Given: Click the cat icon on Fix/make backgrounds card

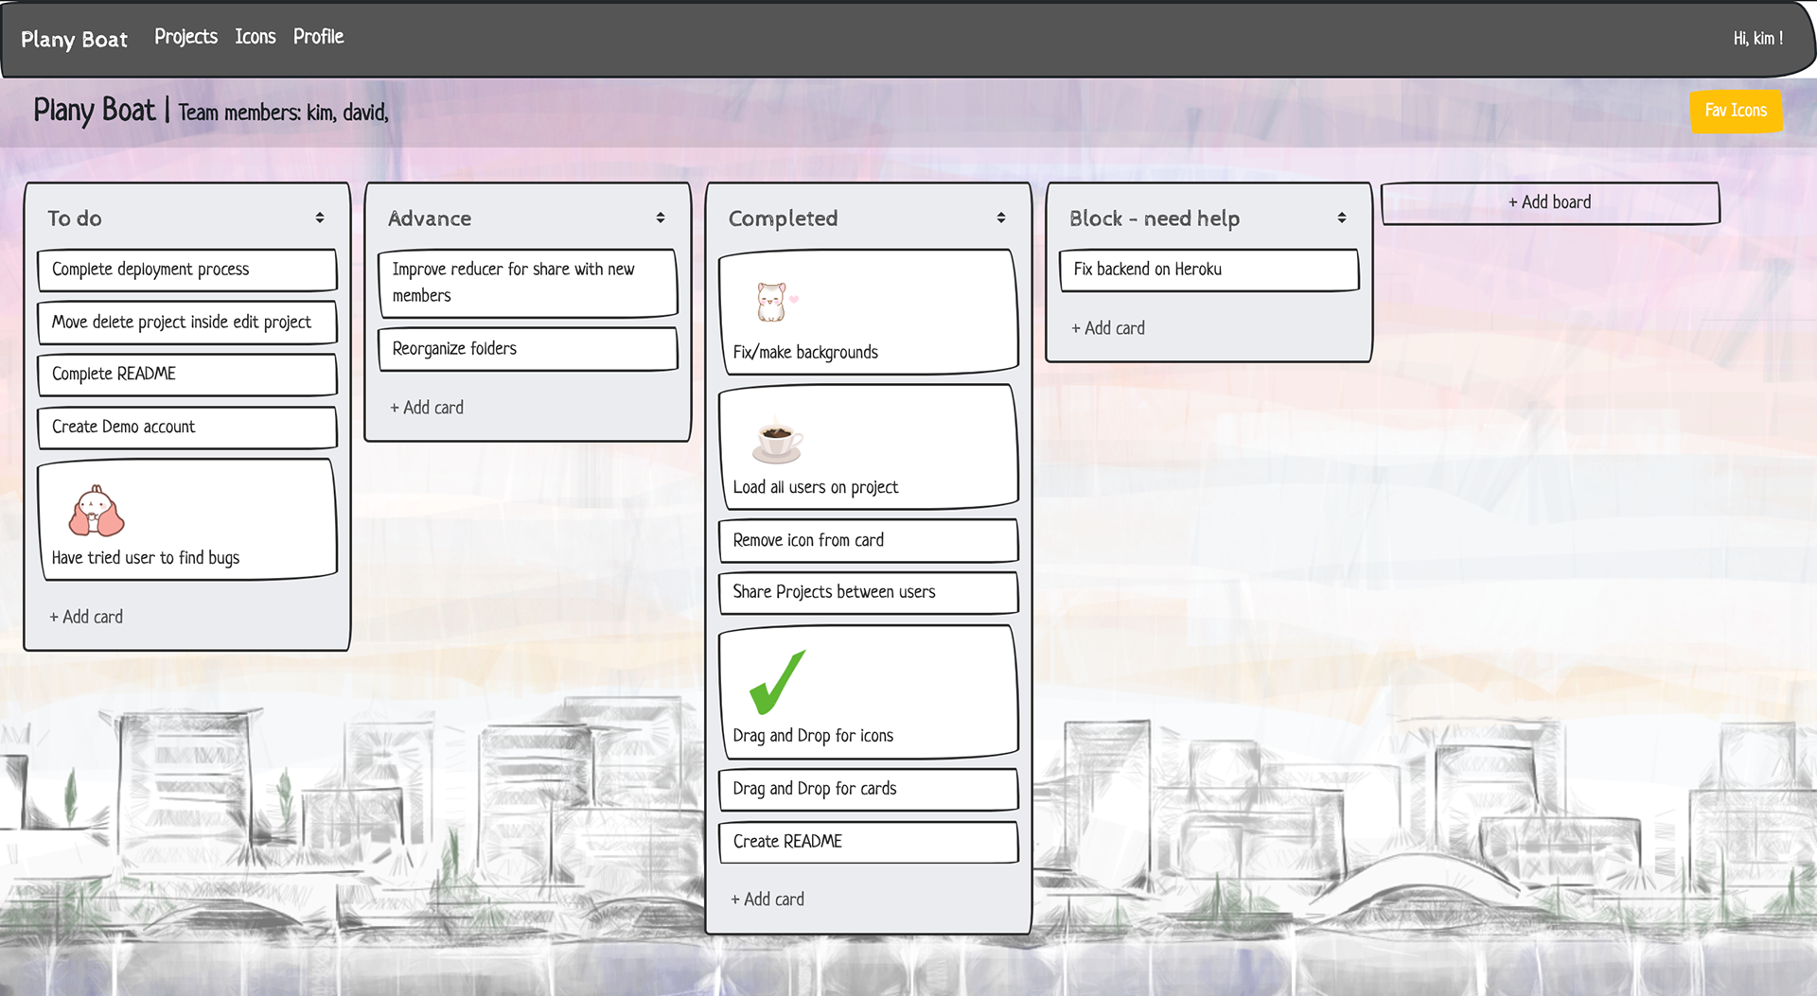Looking at the screenshot, I should click(x=774, y=303).
